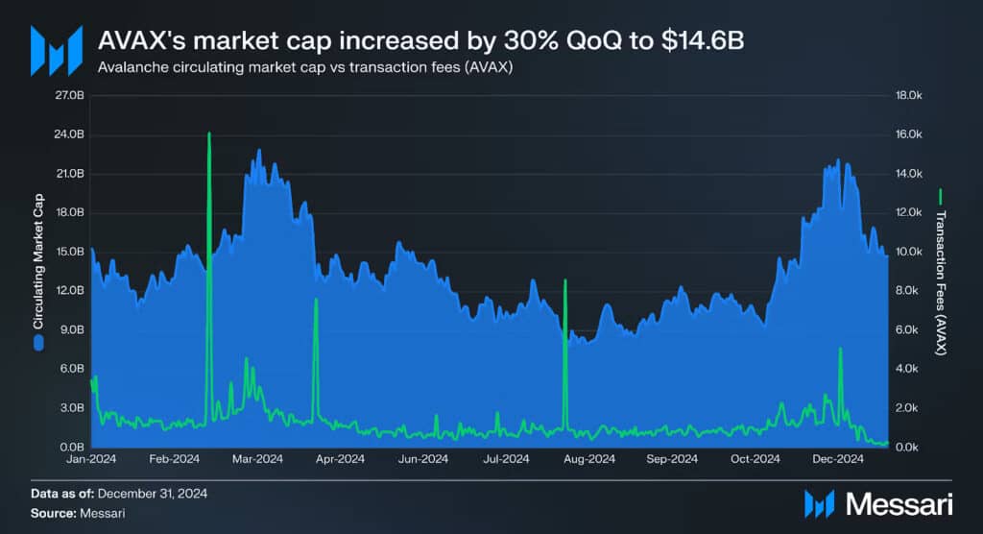Select the Circulating Market Cap axis label
The height and width of the screenshot is (534, 983).
coord(38,261)
